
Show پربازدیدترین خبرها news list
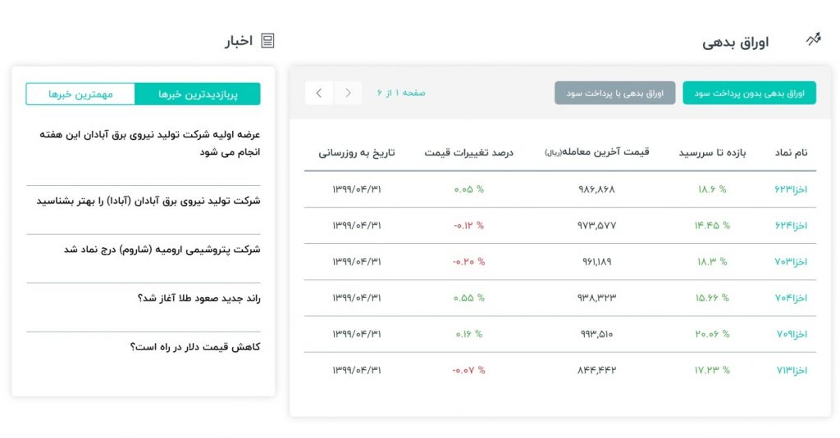[x=198, y=94]
